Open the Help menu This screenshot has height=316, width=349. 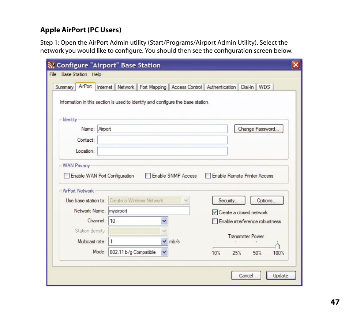(x=97, y=74)
